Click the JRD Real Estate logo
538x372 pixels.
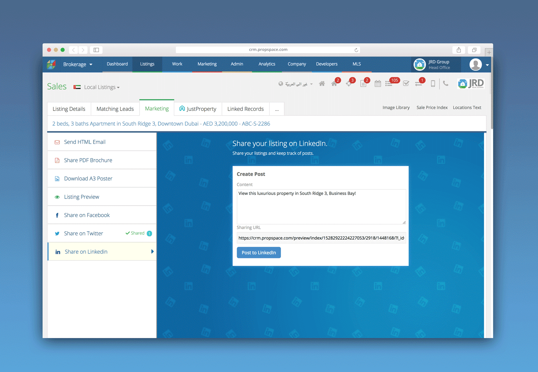(471, 83)
